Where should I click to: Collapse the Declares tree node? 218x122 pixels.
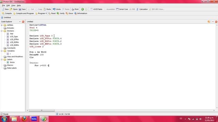coord(2,31)
